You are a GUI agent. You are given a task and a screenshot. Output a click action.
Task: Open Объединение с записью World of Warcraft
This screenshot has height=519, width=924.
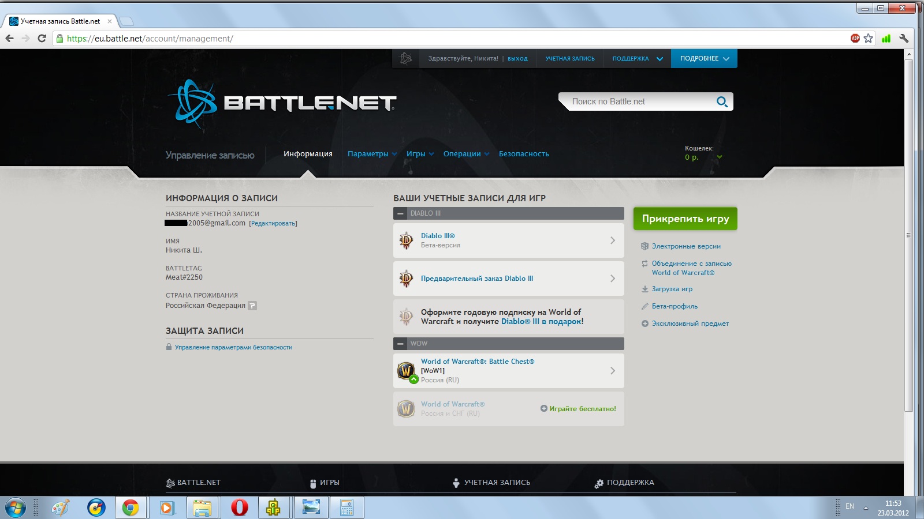[692, 268]
